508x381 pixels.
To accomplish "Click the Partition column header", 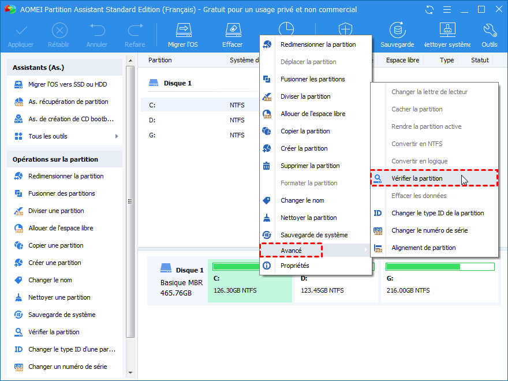I will pyautogui.click(x=160, y=60).
